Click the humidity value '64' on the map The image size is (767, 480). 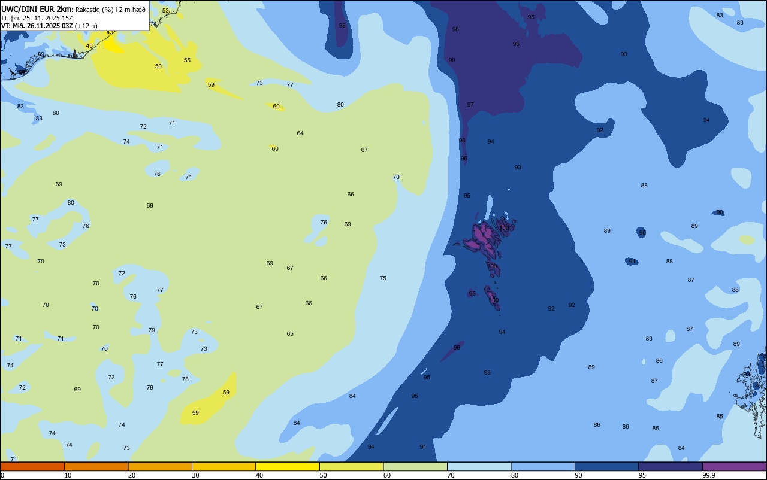point(300,133)
